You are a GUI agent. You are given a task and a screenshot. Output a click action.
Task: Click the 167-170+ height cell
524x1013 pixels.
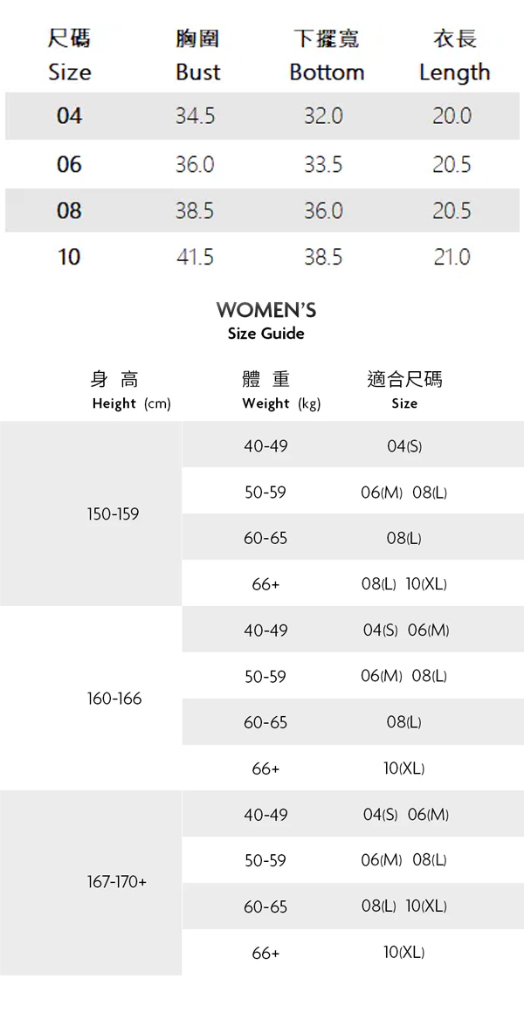(117, 883)
